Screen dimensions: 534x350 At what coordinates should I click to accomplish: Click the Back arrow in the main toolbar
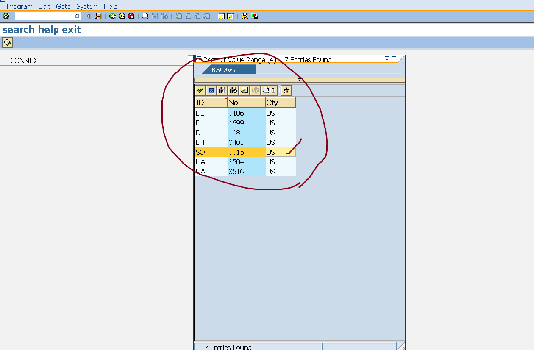click(x=113, y=16)
